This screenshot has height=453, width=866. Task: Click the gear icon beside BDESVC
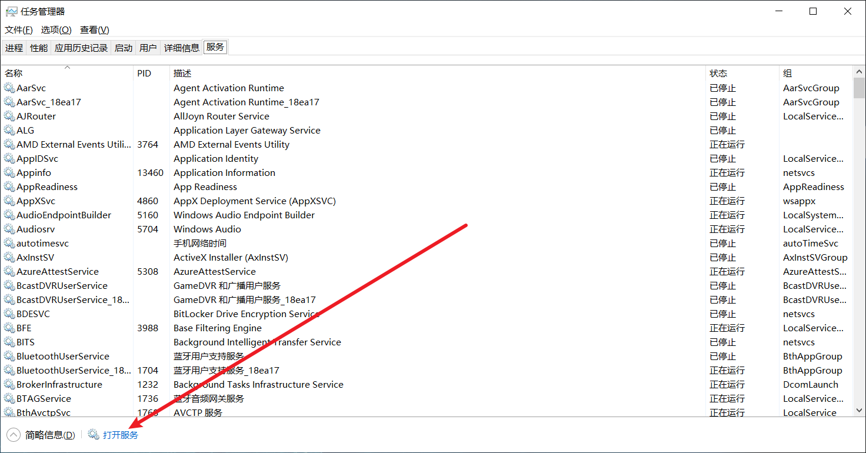click(9, 314)
